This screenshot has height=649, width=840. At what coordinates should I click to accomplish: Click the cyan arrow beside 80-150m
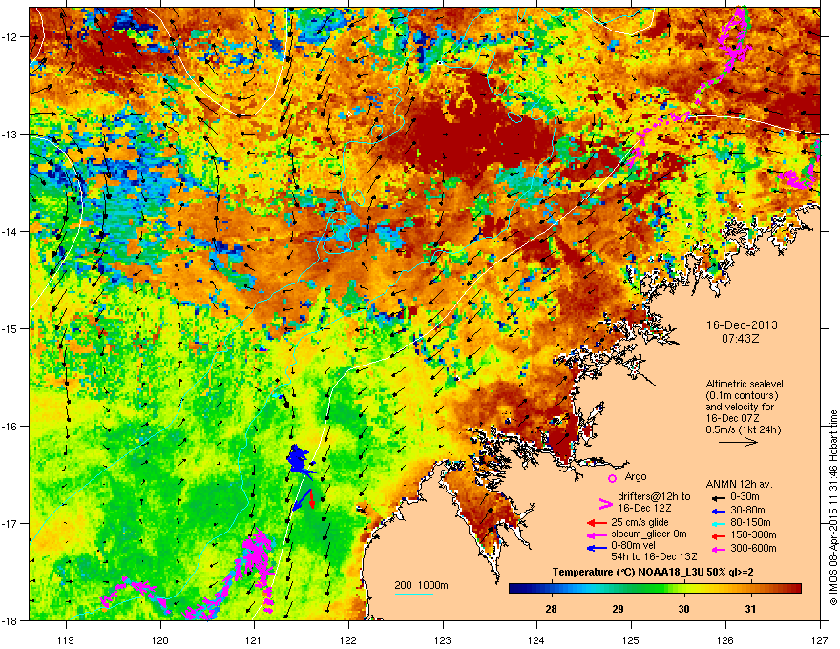(x=719, y=523)
